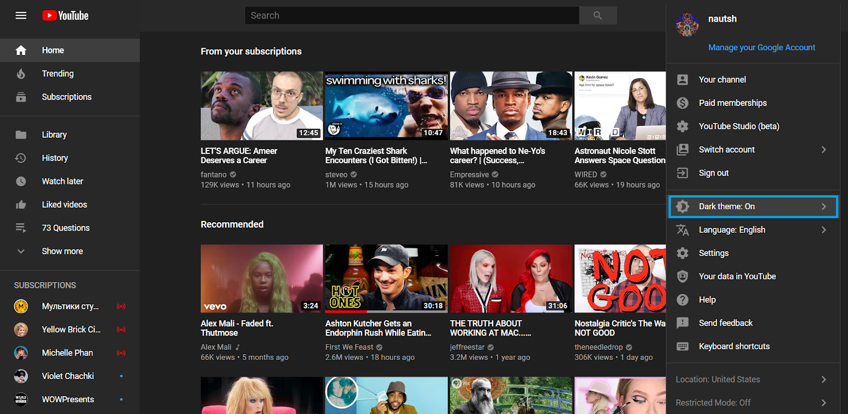Open Your channel menu item
848x414 pixels.
(x=753, y=80)
